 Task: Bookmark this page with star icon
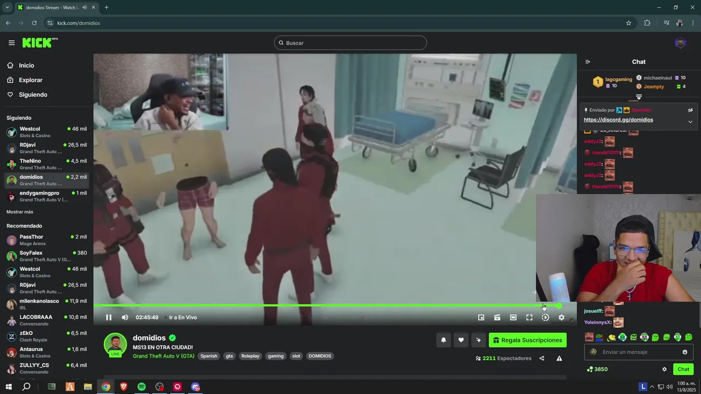[x=629, y=23]
